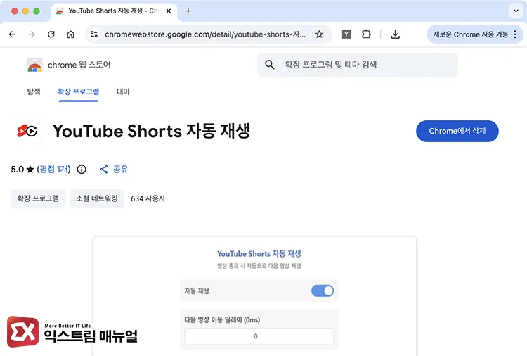Expand the tab search dropdown arrow
The width and height of the screenshot is (527, 356).
pos(516,11)
